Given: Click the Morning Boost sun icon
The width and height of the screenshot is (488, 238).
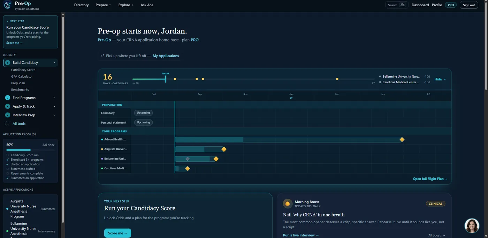Looking at the screenshot, I should point(288,204).
